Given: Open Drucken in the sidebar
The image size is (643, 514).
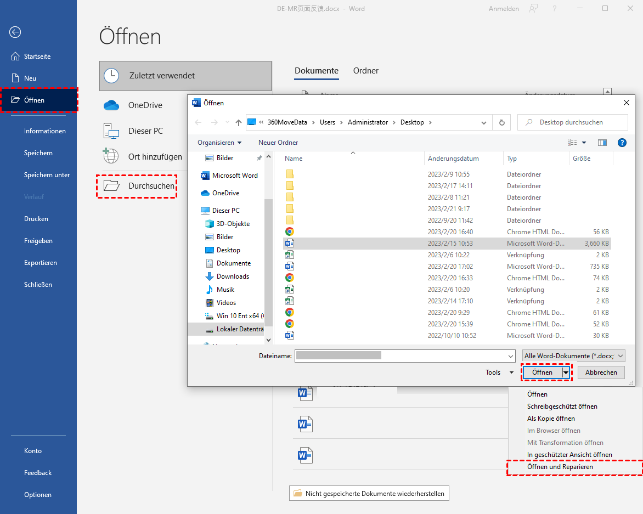Looking at the screenshot, I should click(x=36, y=218).
